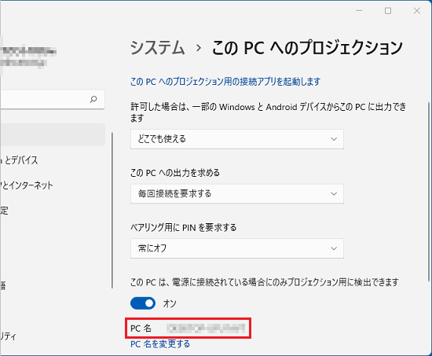Click the chevron on 毎回接続を要求する dropdown
Screen dimensions: 432x356
coord(334,194)
